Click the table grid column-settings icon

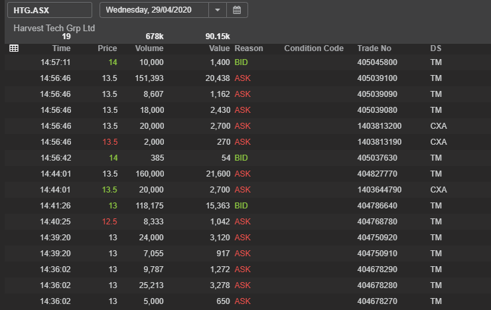[14, 48]
